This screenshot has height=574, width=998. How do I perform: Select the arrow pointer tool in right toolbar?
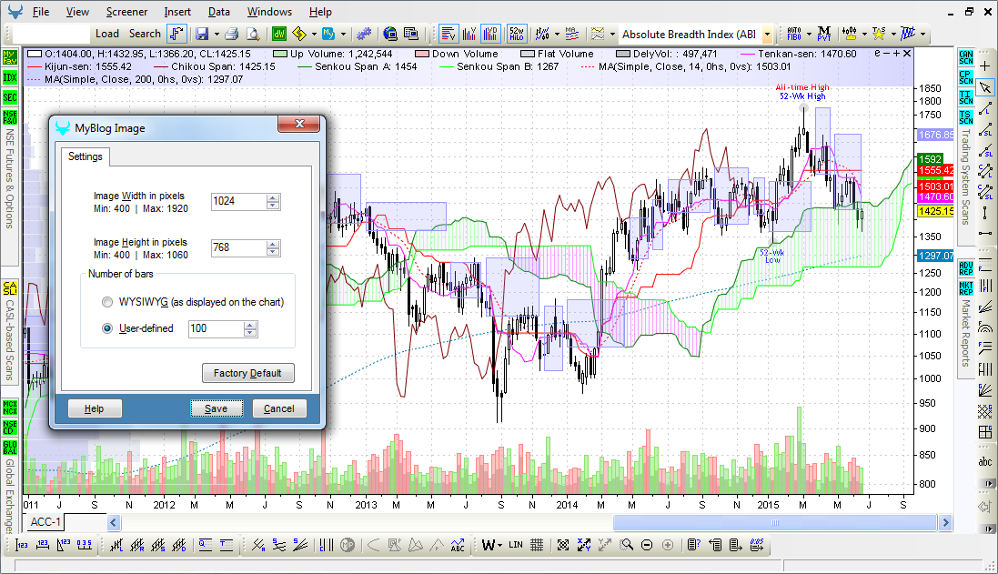coord(985,88)
